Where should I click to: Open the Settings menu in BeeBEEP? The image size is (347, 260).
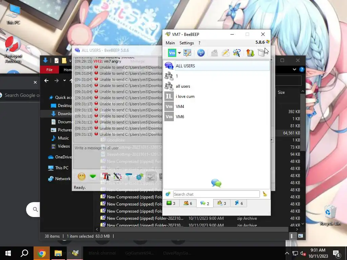click(187, 43)
